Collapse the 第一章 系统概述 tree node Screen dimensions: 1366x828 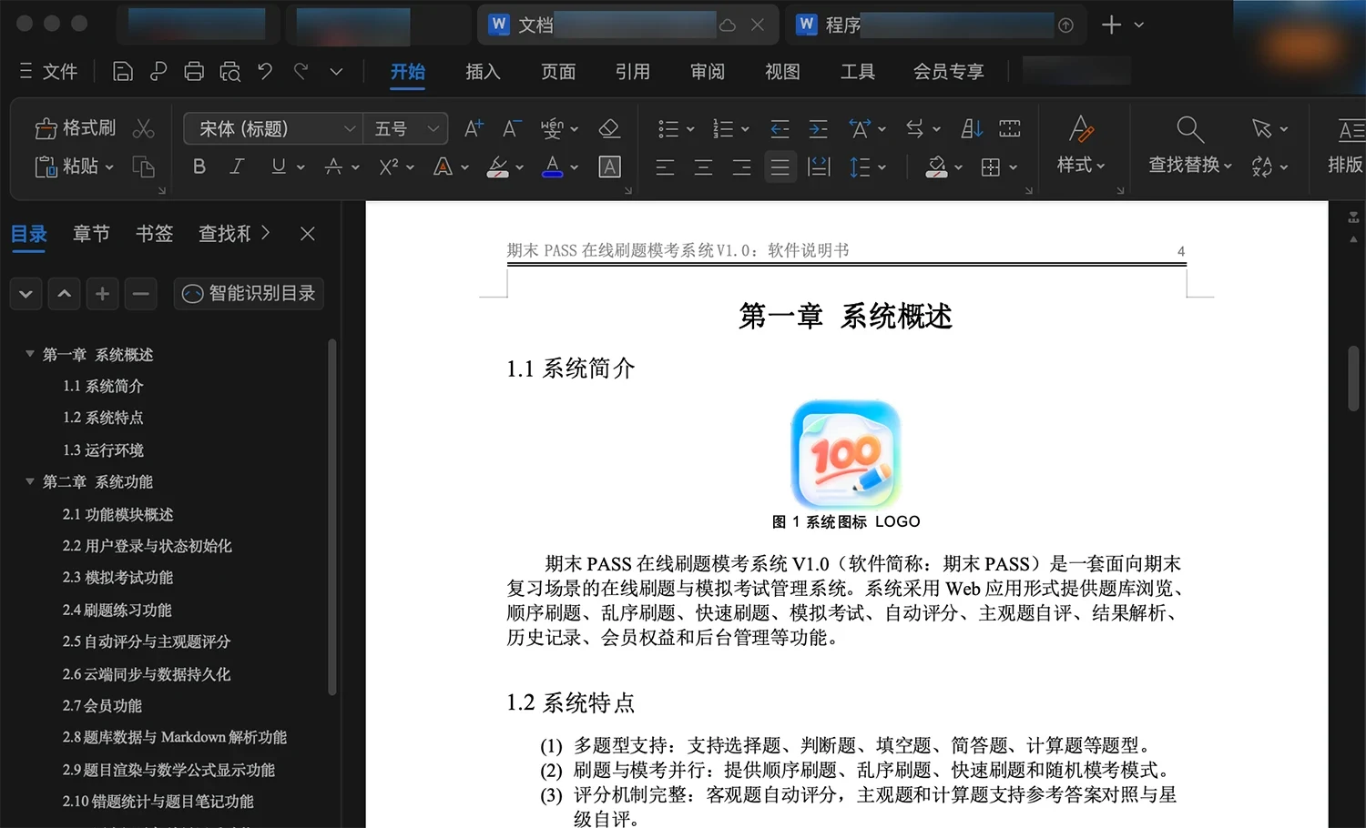29,354
